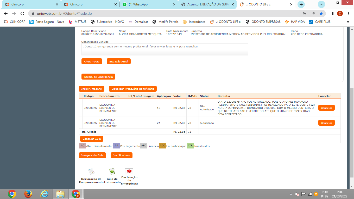The image size is (354, 199).
Task: Open the Chrome profile avatar
Action: [x=340, y=13]
